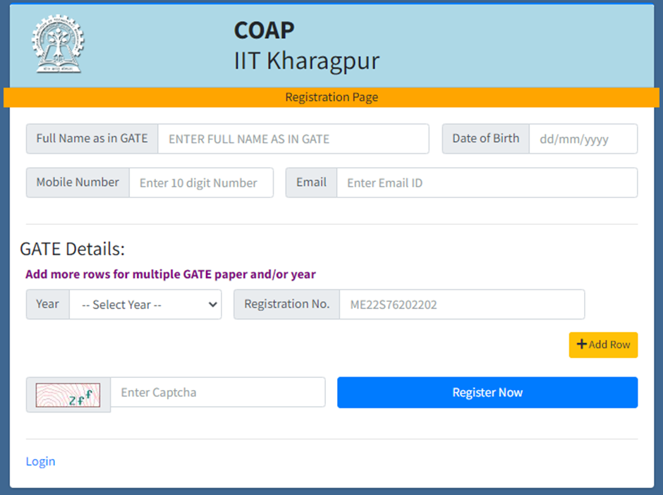Click inside the Enter Captcha field
The width and height of the screenshot is (663, 495).
coord(219,392)
